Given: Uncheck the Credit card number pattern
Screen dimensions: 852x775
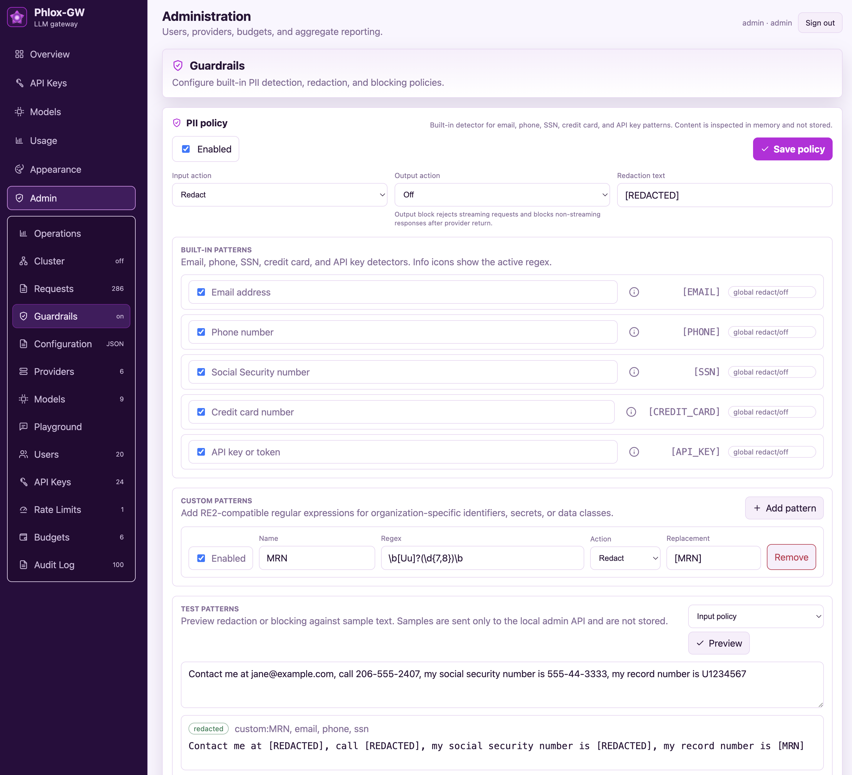Looking at the screenshot, I should pos(201,412).
